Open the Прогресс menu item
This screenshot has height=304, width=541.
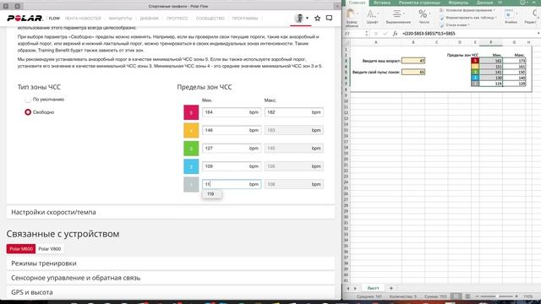coord(178,19)
